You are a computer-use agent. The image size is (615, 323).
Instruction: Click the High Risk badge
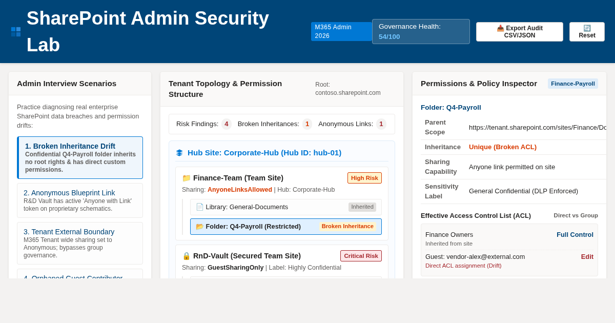[364, 178]
